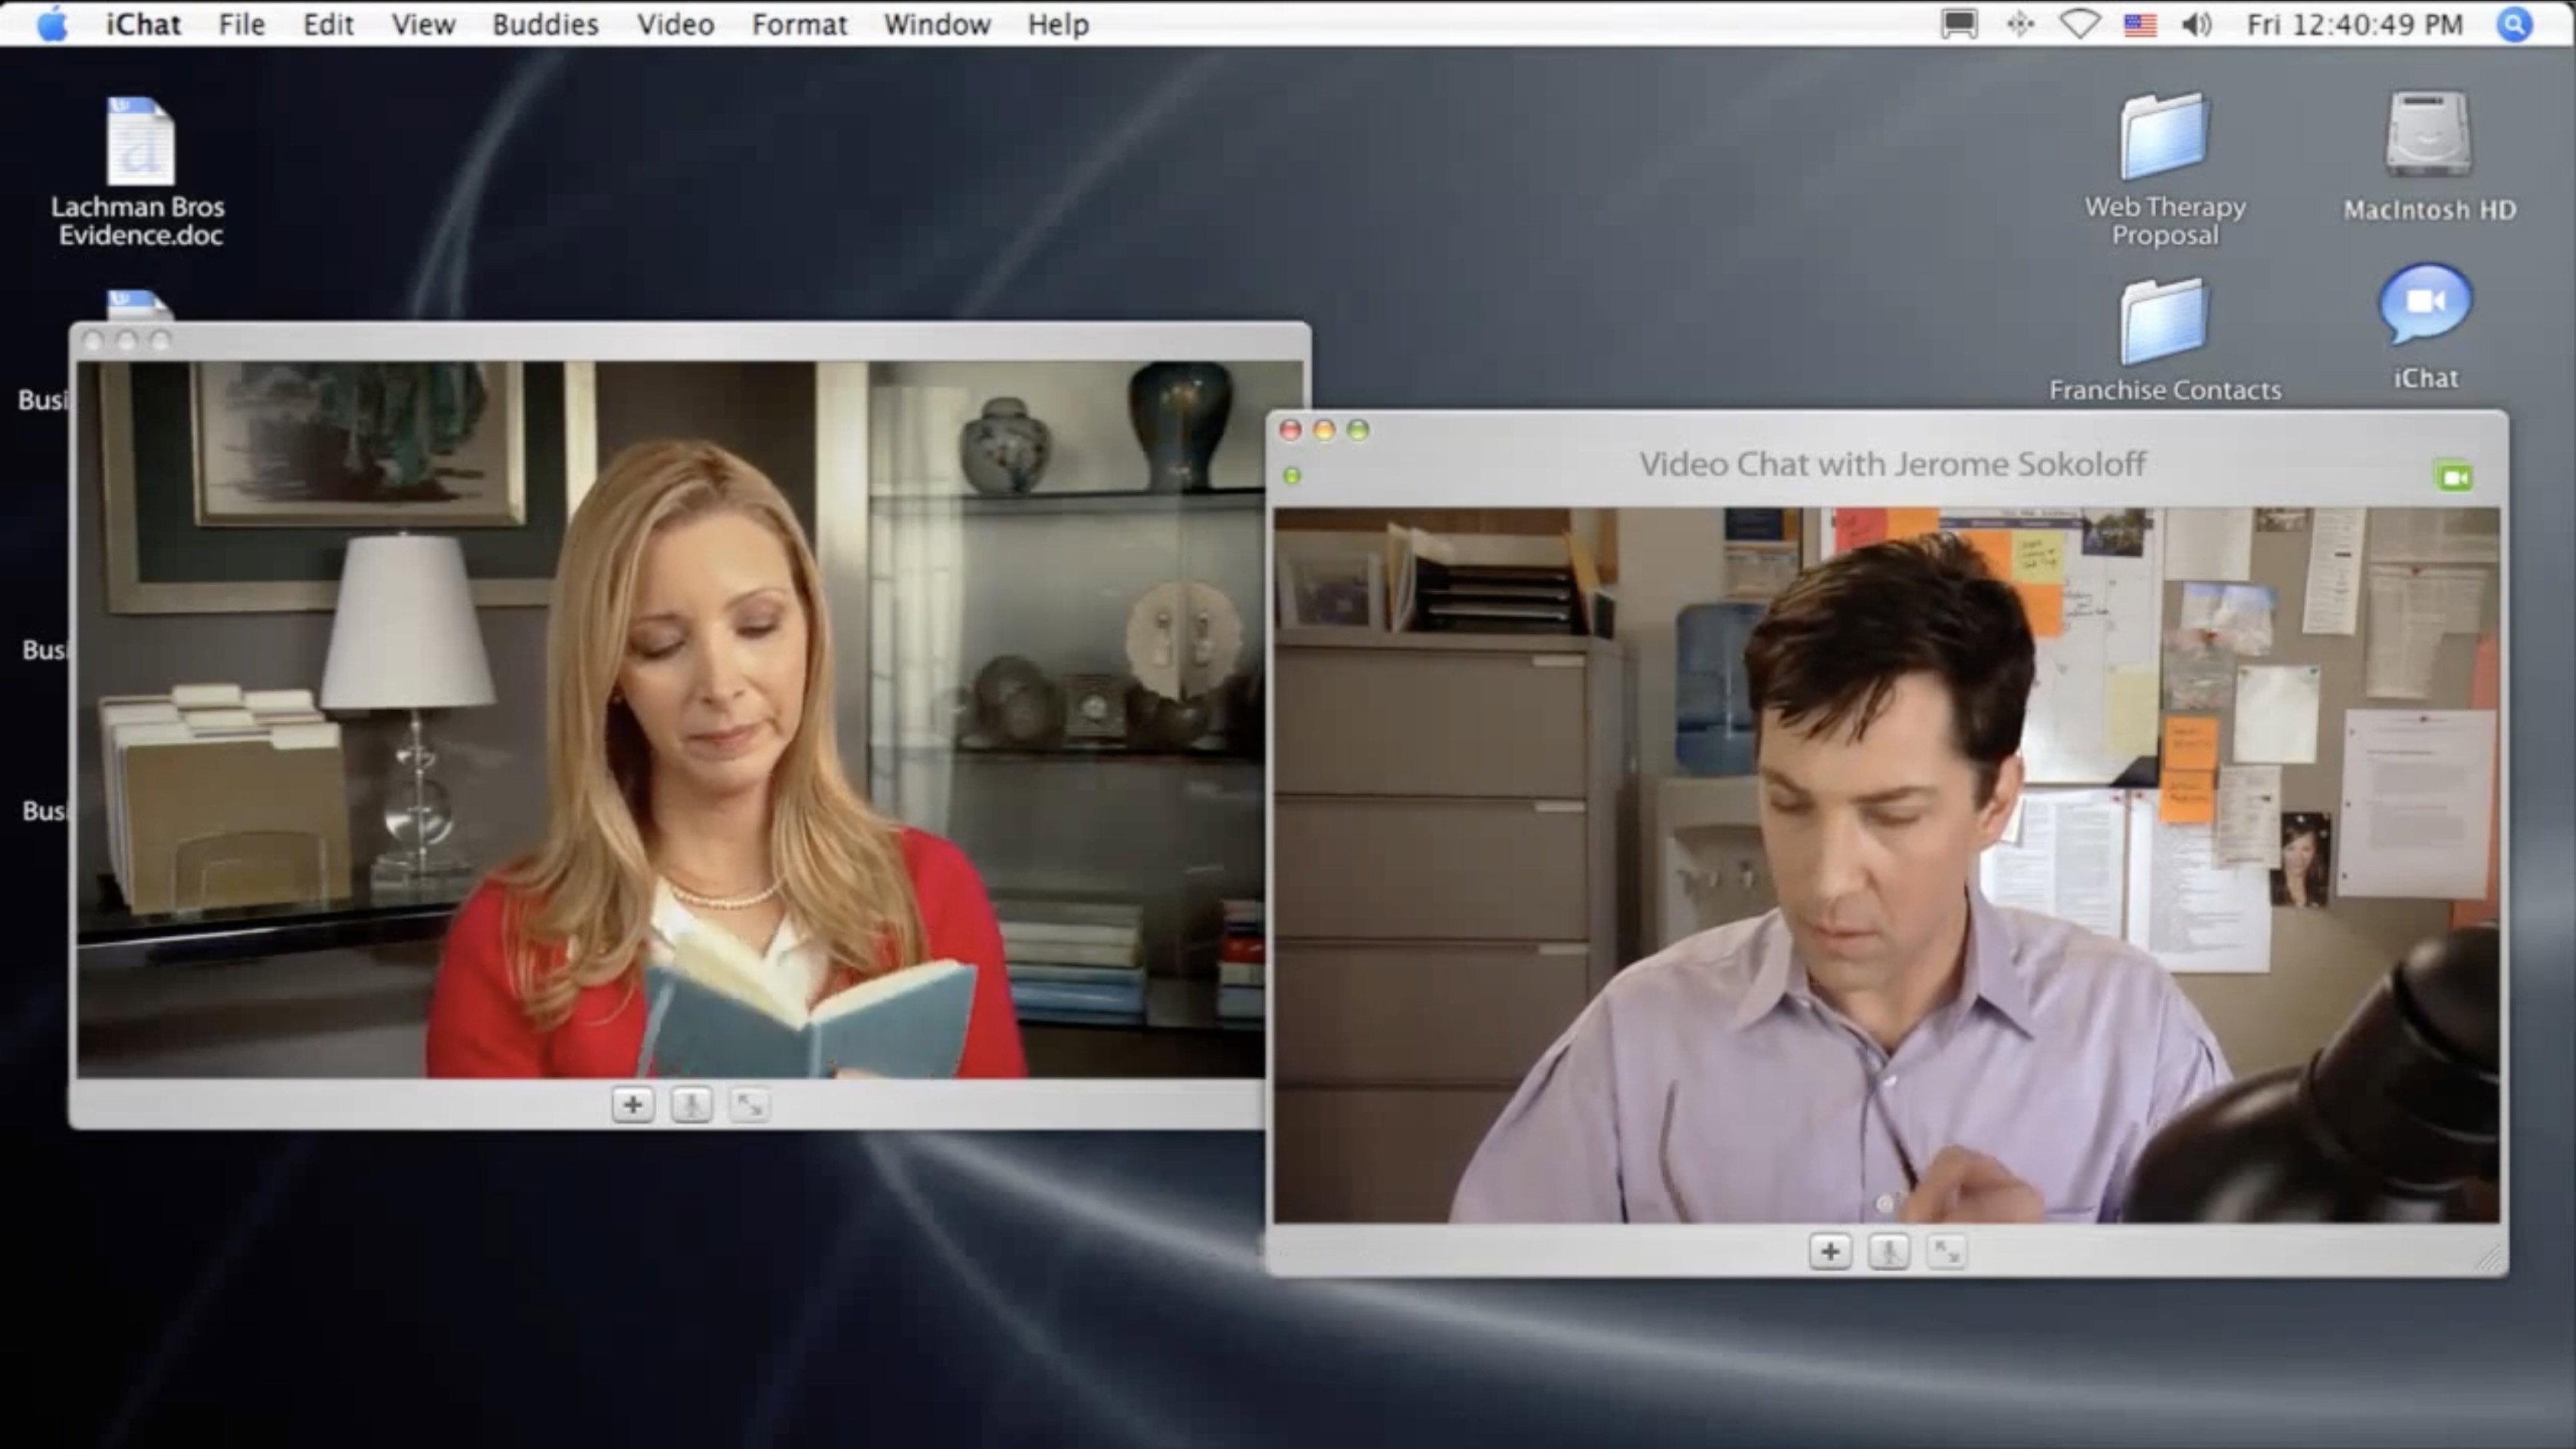Image resolution: width=2576 pixels, height=1449 pixels.
Task: Zoom the Jerome Sokoloff video chat window
Action: (1358, 430)
